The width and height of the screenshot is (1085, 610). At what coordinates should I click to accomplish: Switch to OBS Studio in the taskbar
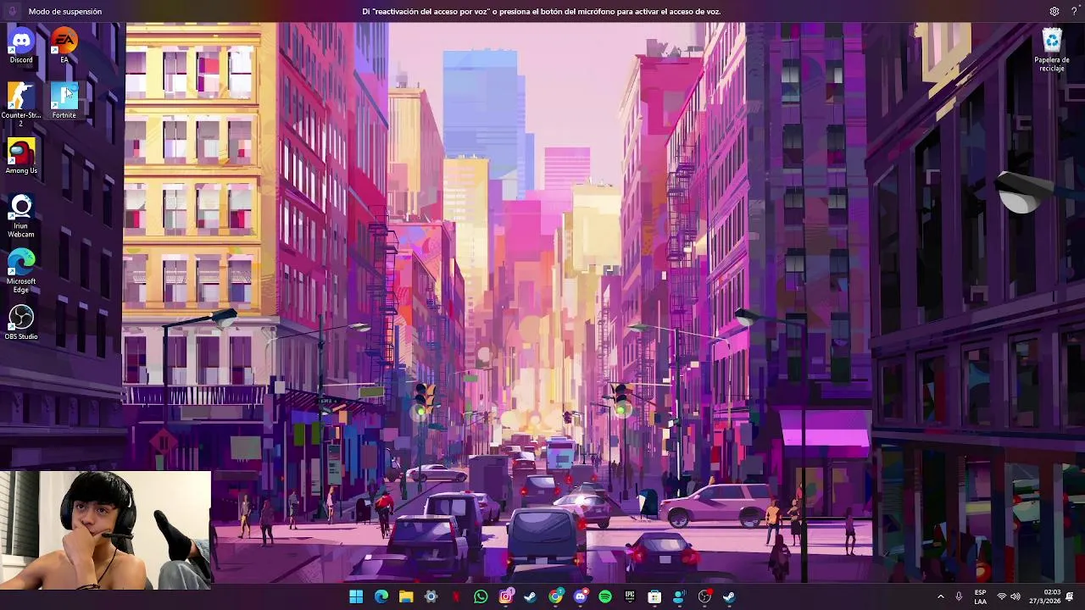point(704,596)
